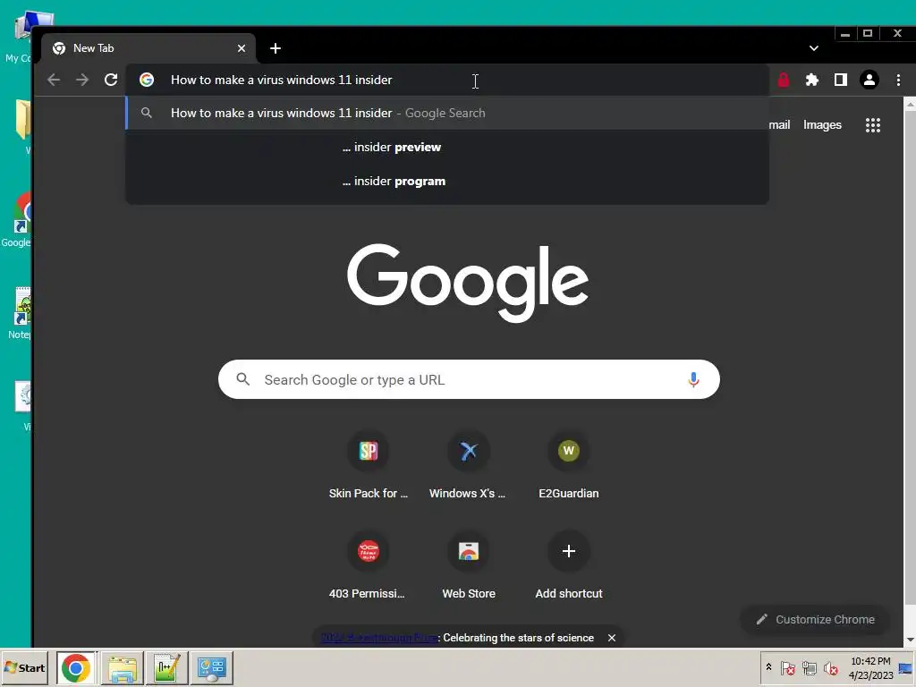The image size is (916, 687).
Task: Click the muted volume tray icon
Action: pyautogui.click(x=830, y=667)
